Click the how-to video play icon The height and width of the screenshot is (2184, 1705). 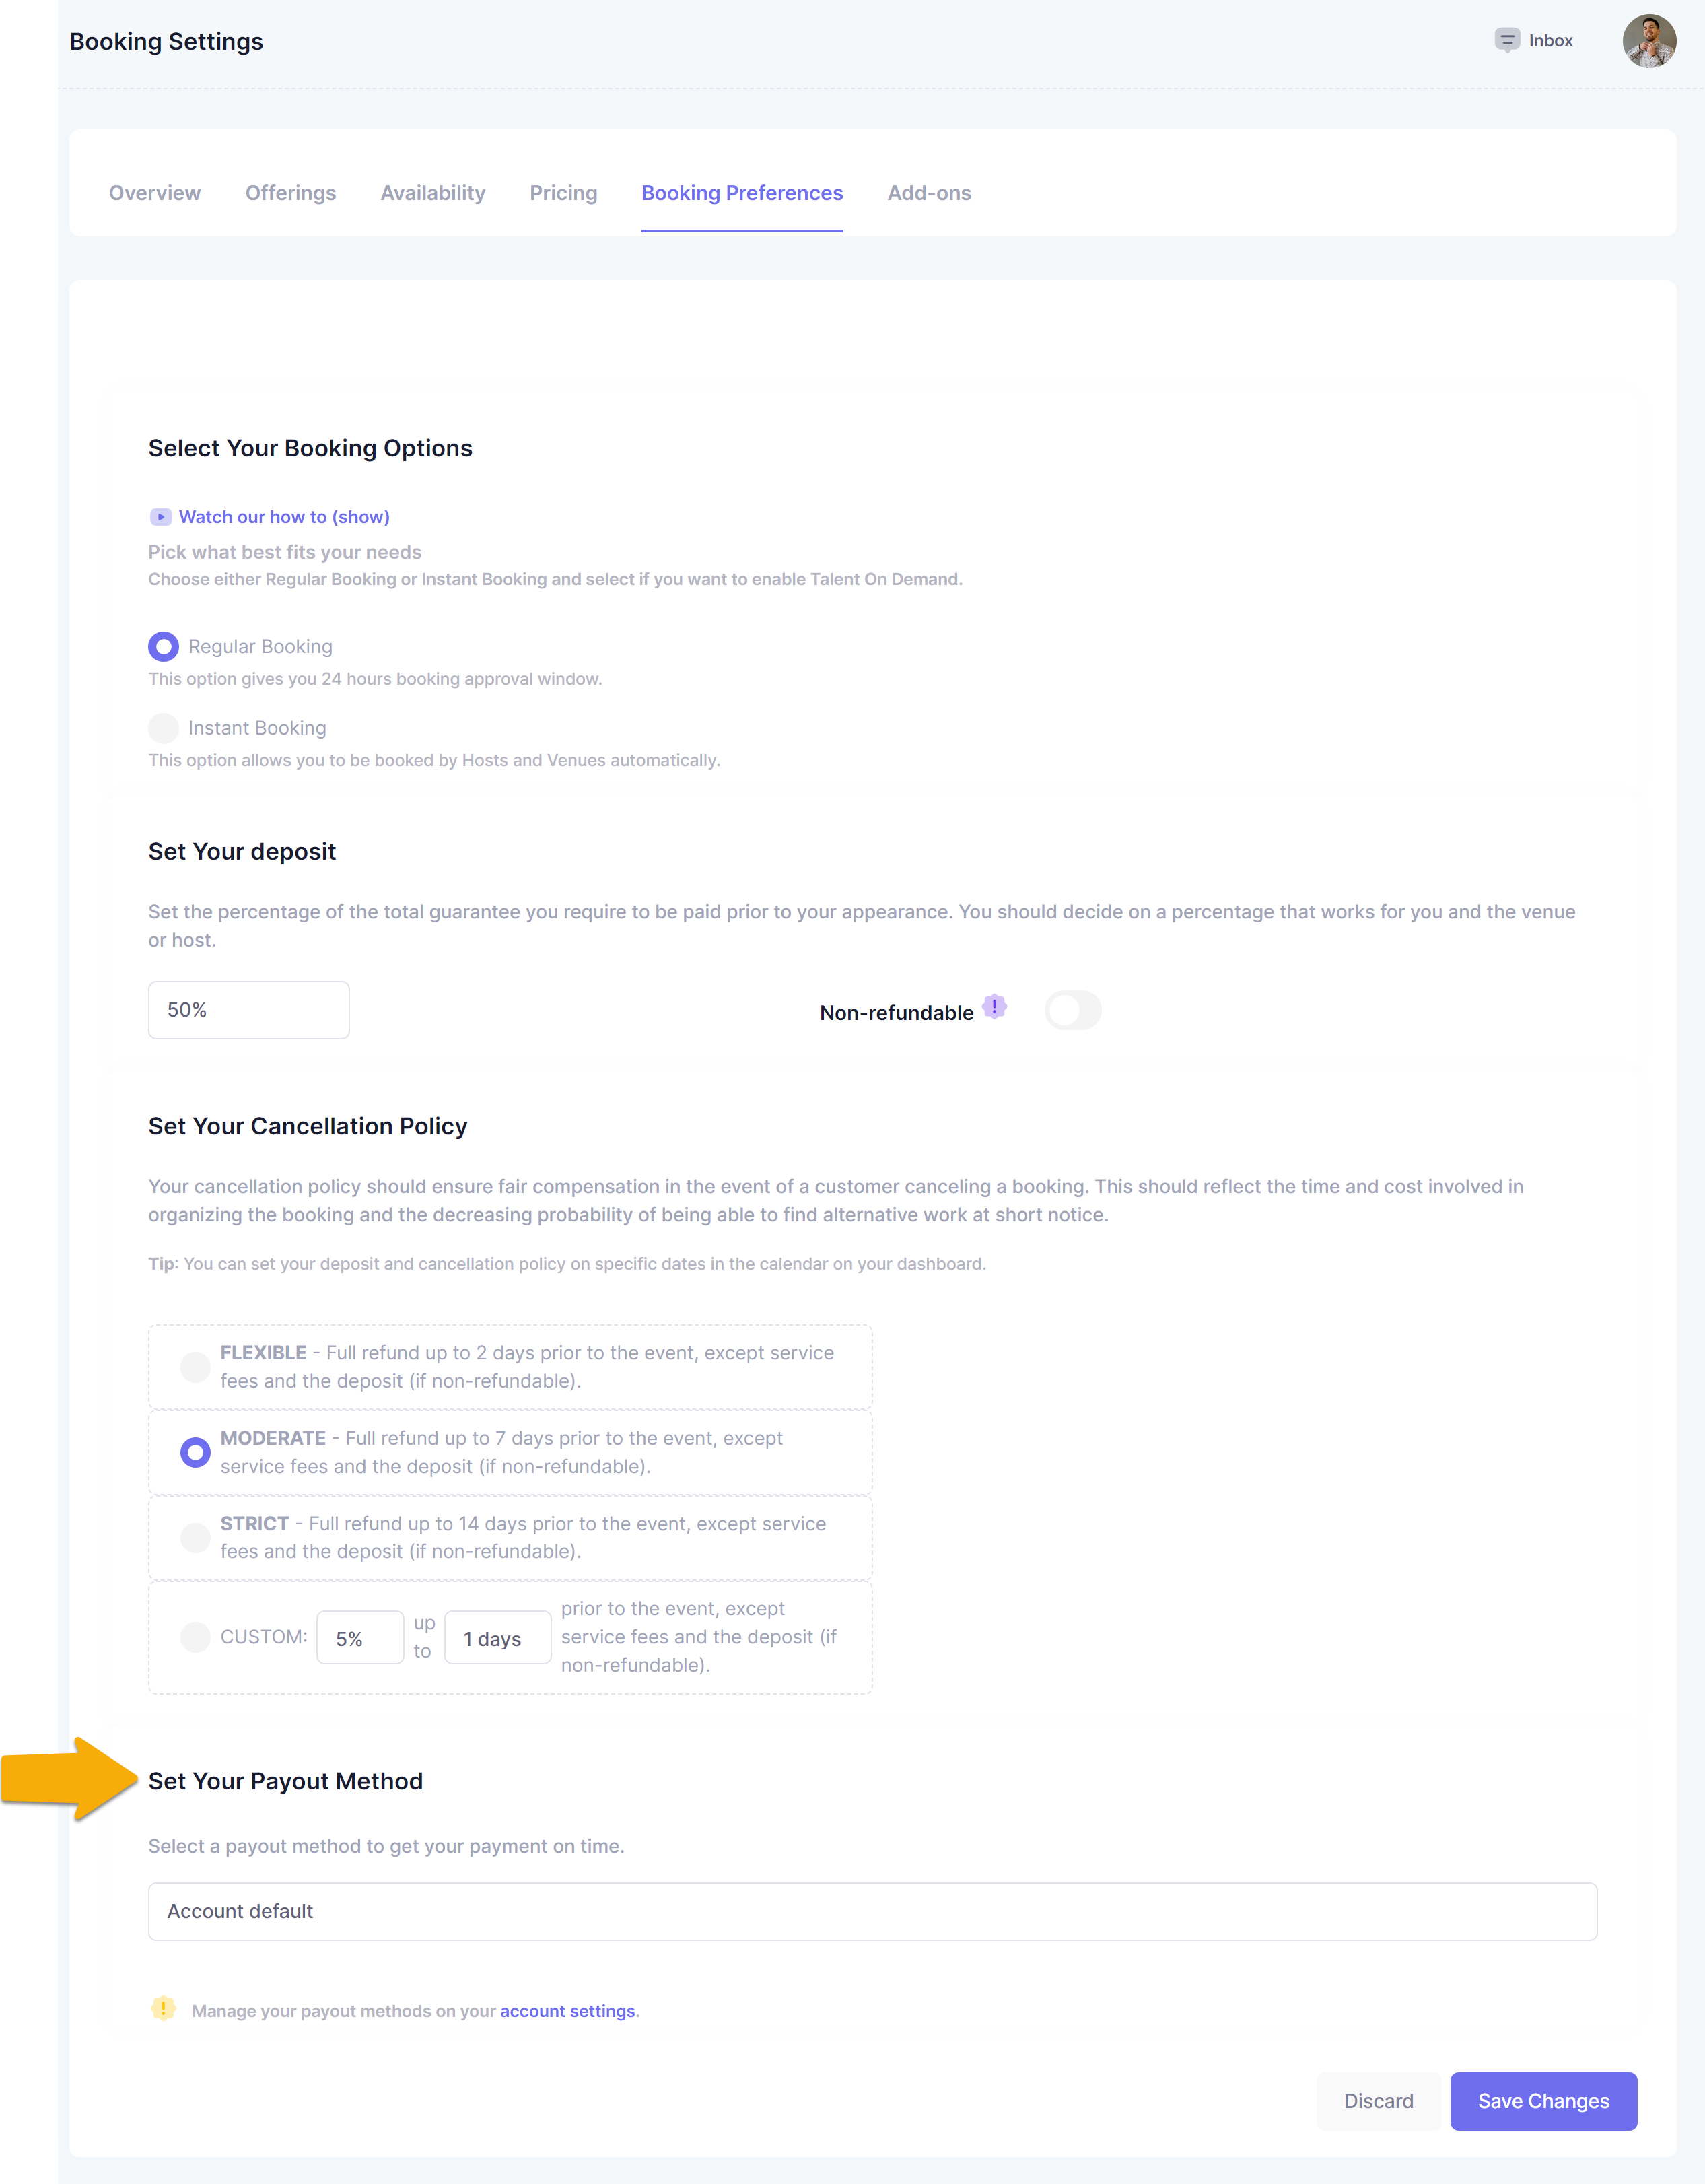coord(160,517)
